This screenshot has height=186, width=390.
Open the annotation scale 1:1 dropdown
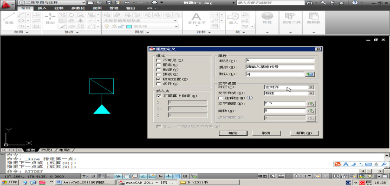point(303,176)
